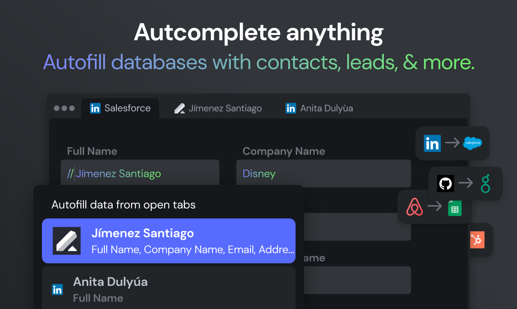
Task: Click the empty field below Disney
Action: coord(357,227)
